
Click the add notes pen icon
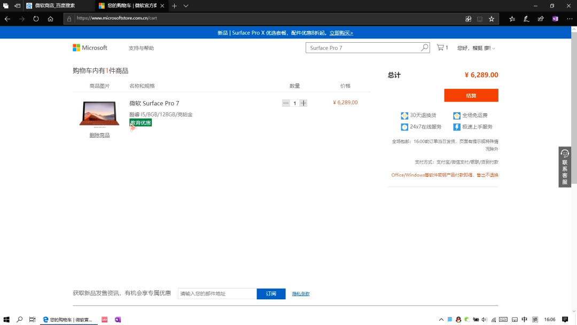click(x=526, y=19)
